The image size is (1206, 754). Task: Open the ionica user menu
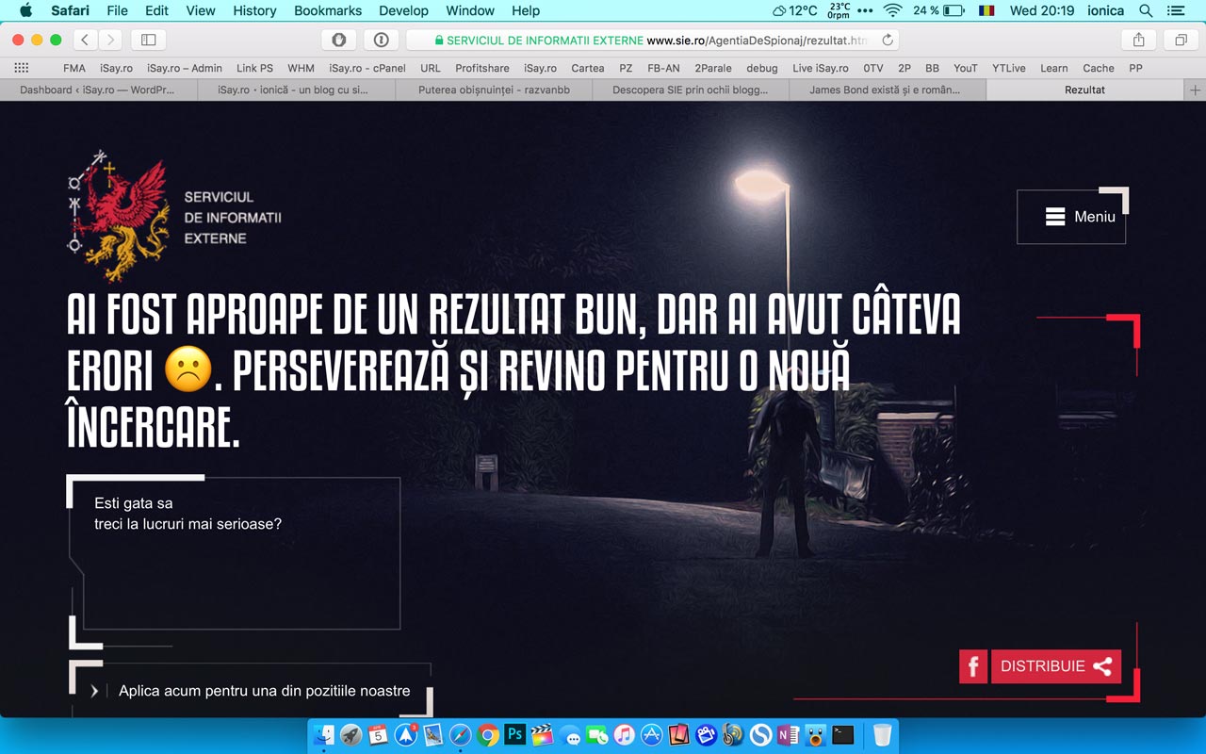(x=1105, y=10)
